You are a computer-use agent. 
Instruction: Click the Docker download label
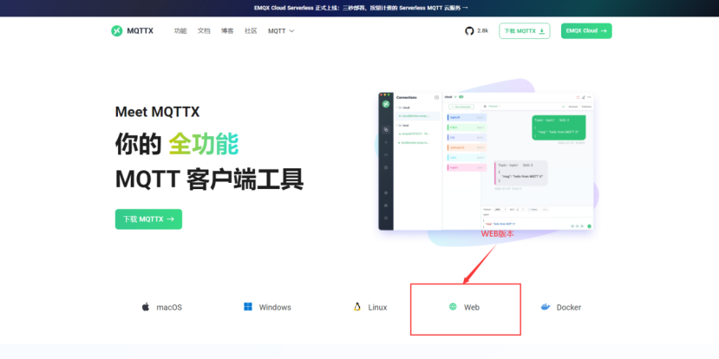pos(569,307)
